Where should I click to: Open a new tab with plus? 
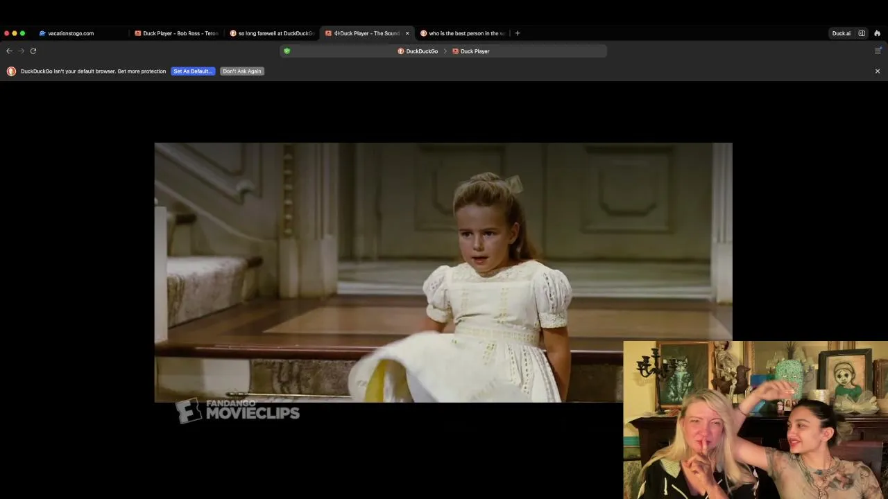[x=517, y=33]
